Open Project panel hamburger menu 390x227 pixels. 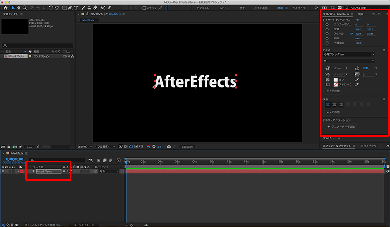coord(21,14)
